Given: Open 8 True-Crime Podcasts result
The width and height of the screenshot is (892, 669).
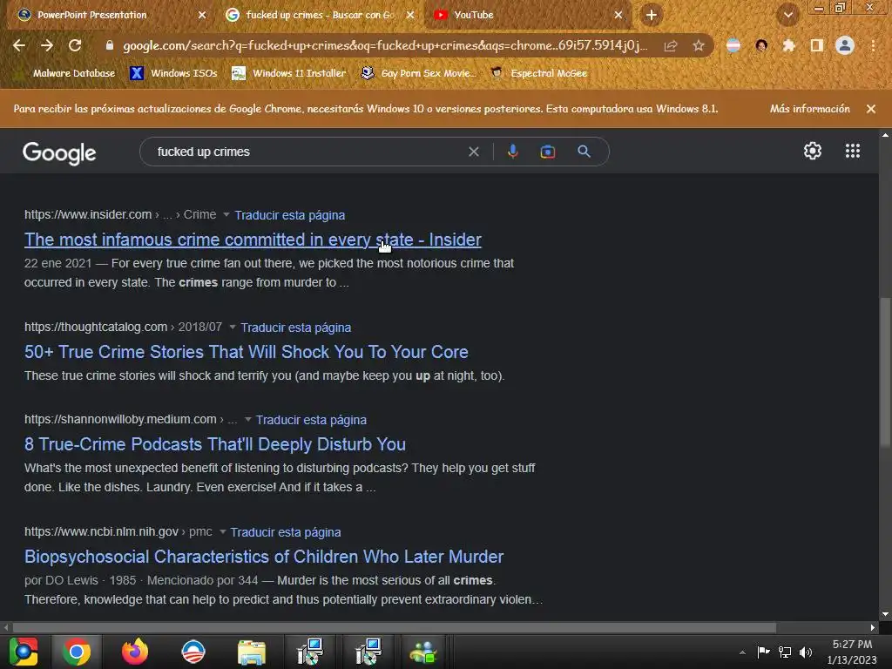Looking at the screenshot, I should [215, 443].
